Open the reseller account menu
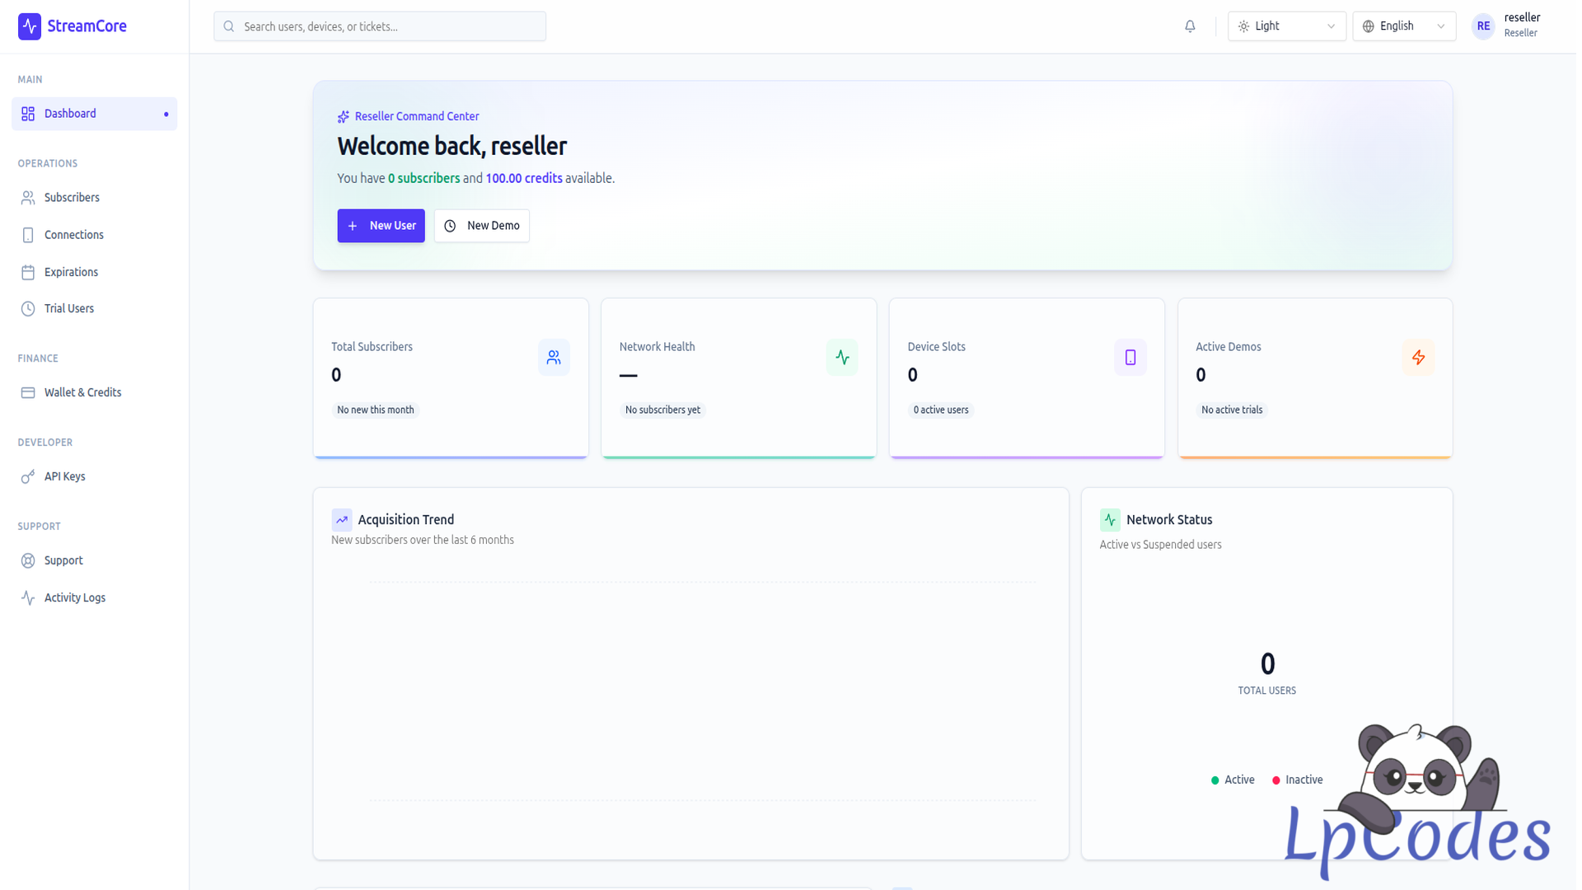 (1507, 26)
